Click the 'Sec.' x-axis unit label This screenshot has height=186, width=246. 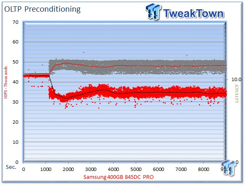click(x=11, y=167)
